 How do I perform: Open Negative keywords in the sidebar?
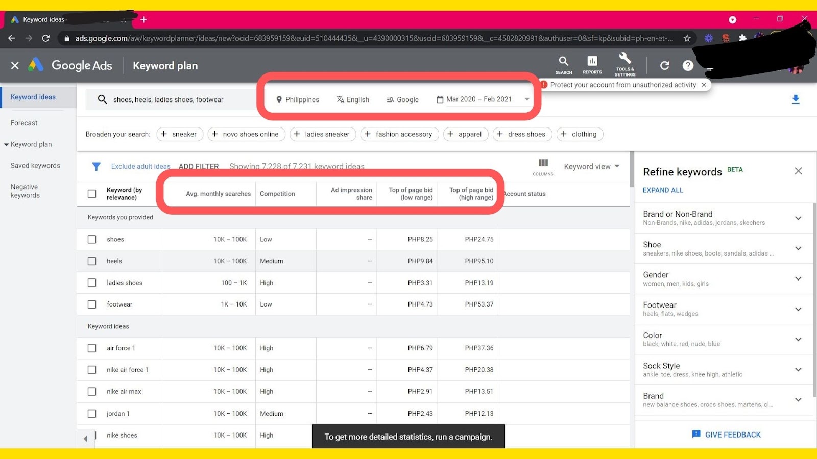[25, 191]
